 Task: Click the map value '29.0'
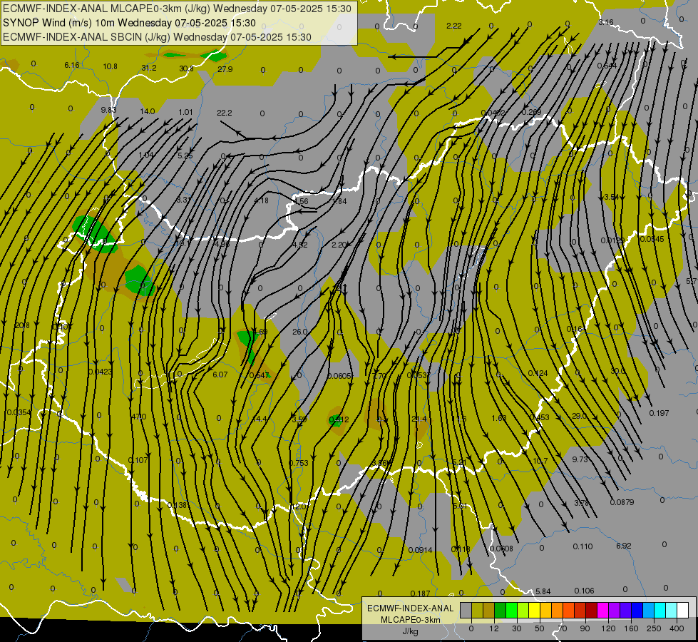[x=579, y=416]
